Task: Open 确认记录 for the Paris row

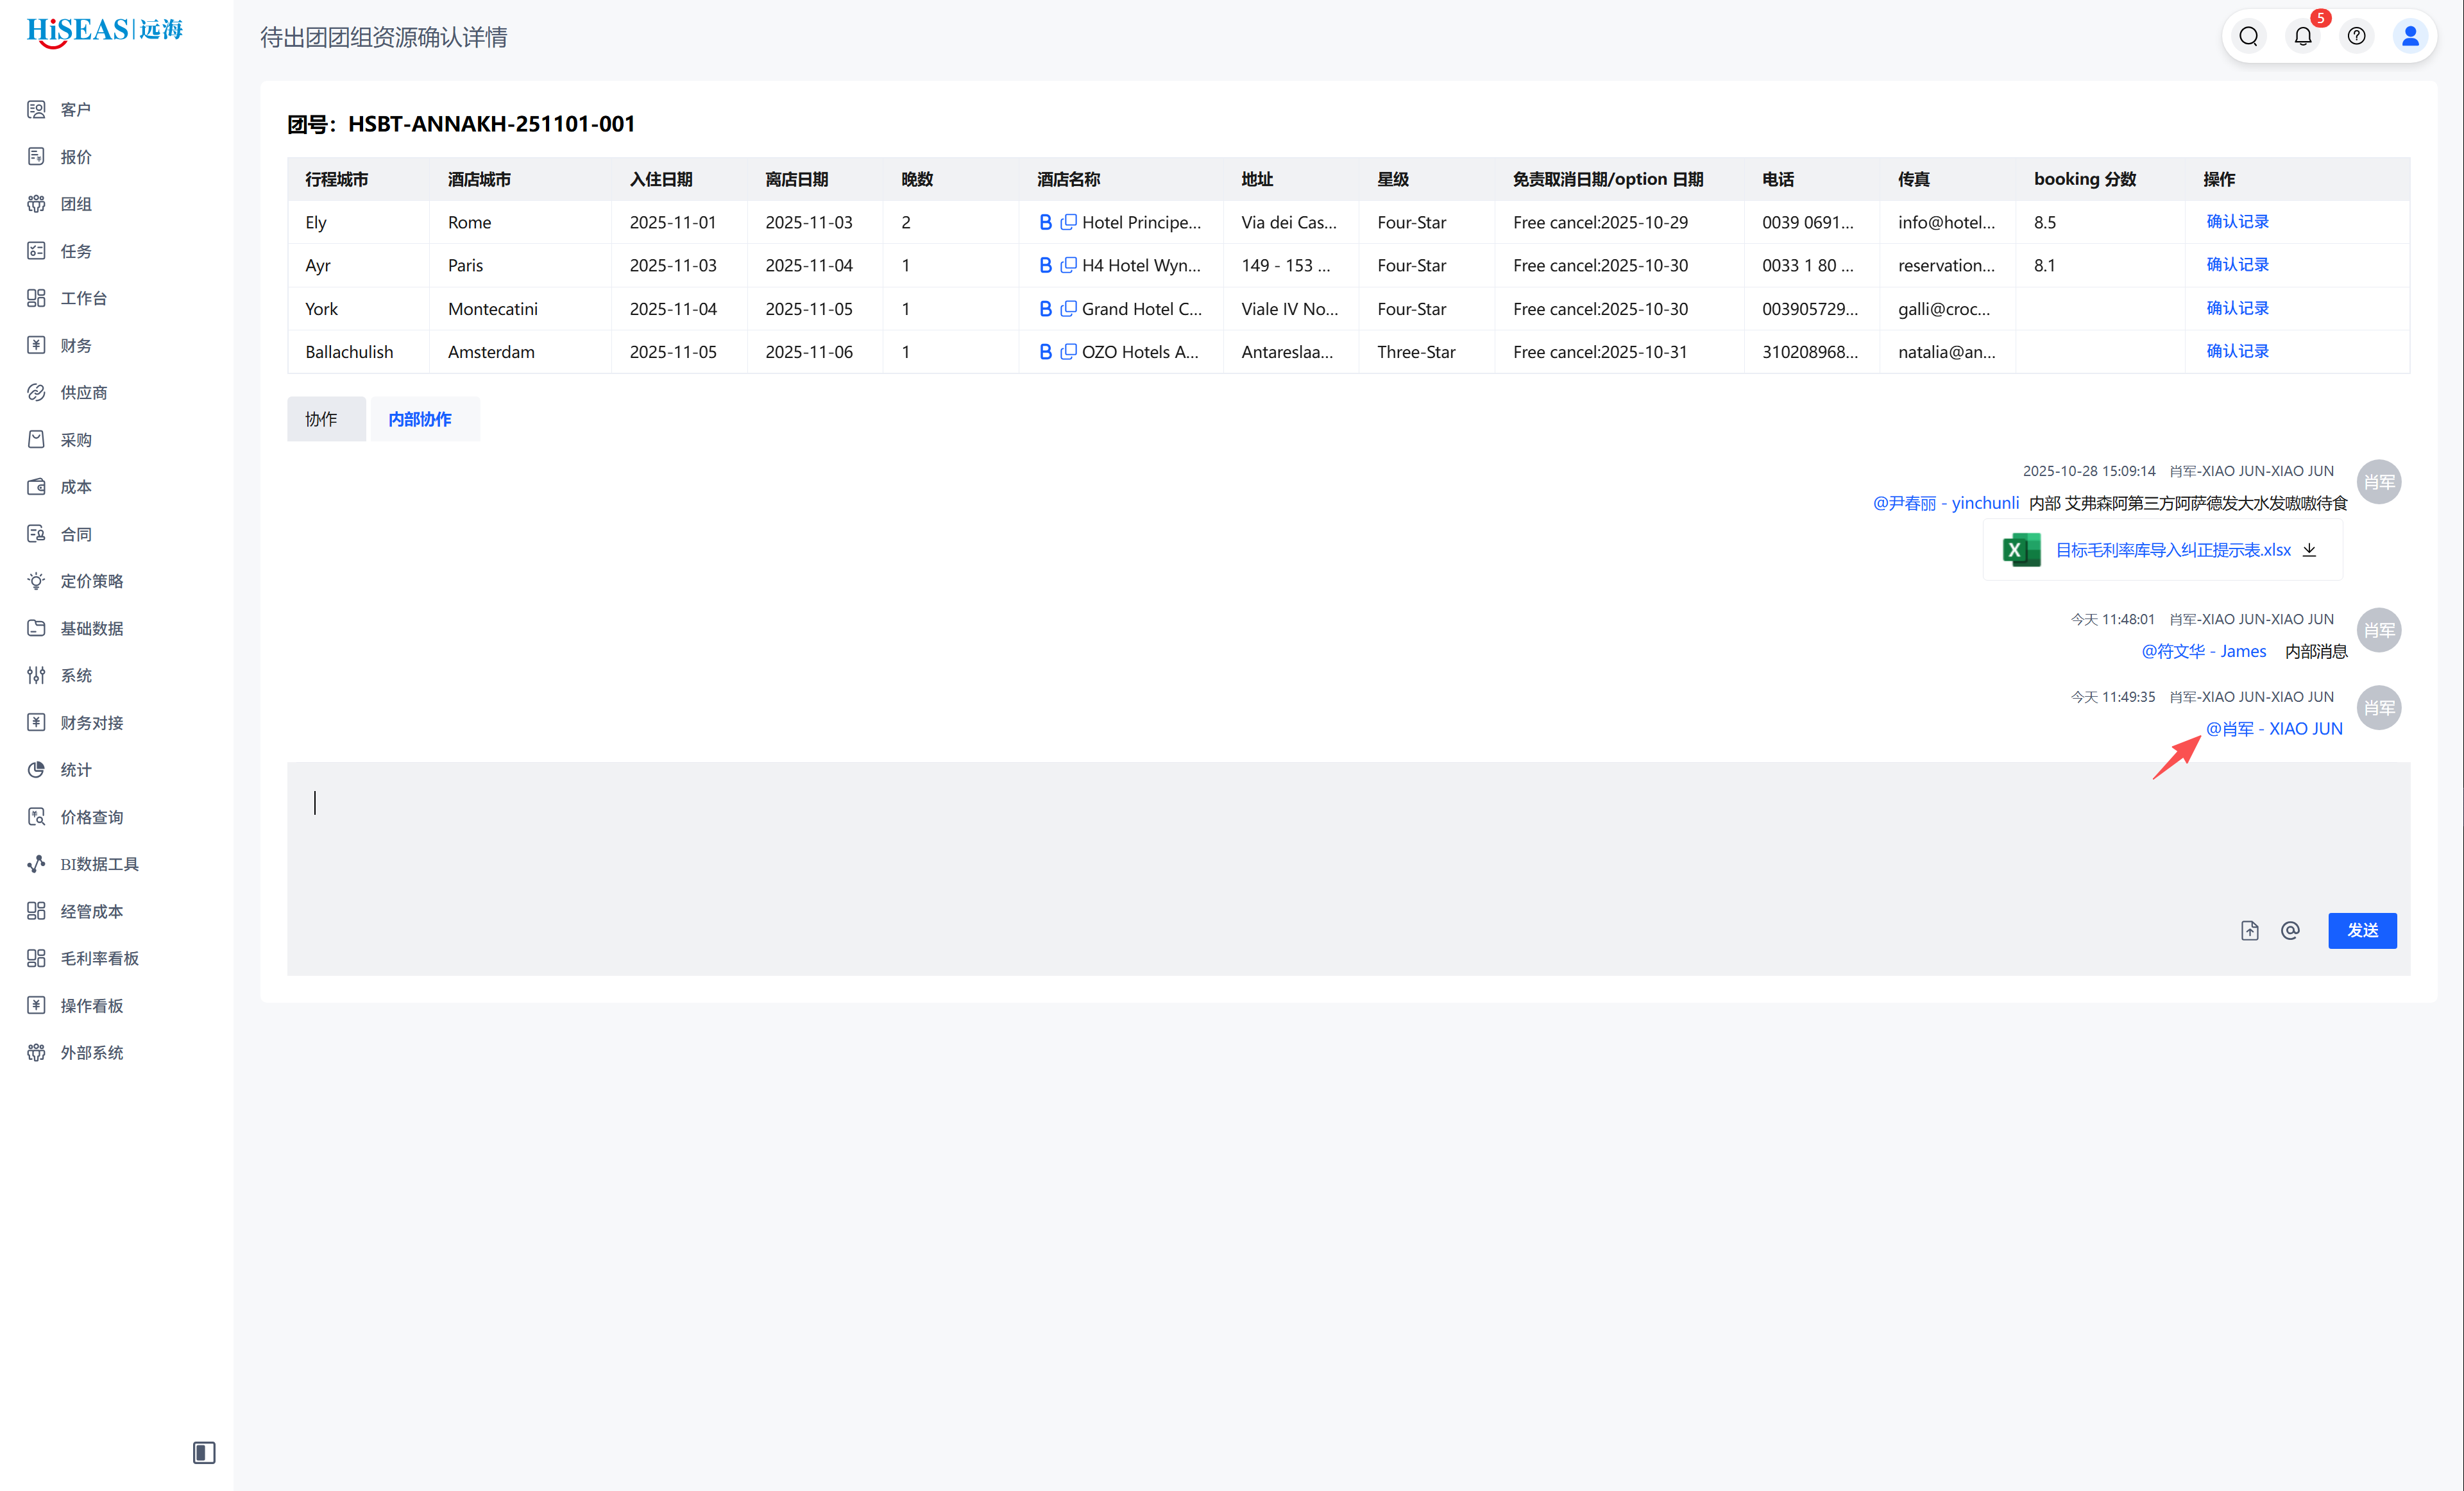Action: [2237, 265]
